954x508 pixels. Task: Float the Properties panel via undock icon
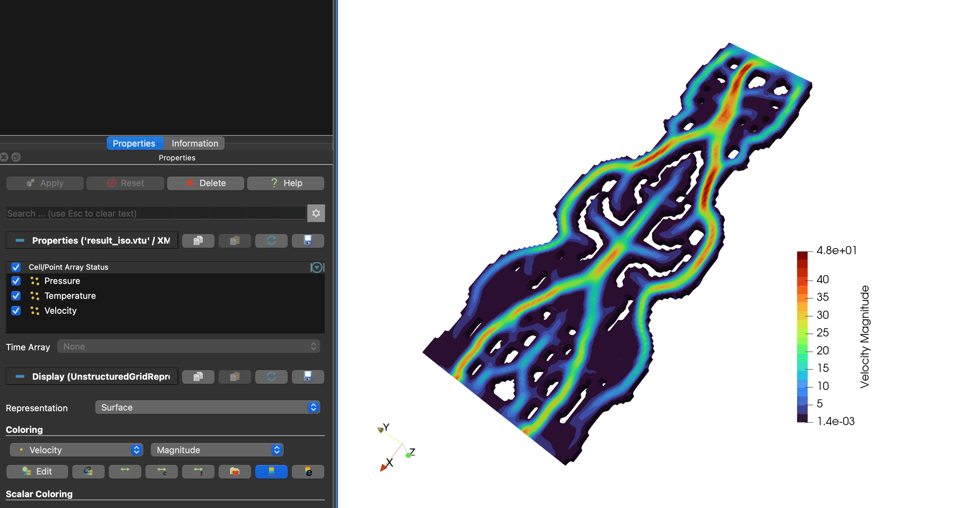click(16, 157)
